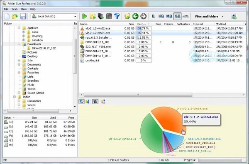Click the folder tree horizontal scrollbar

(x=33, y=111)
